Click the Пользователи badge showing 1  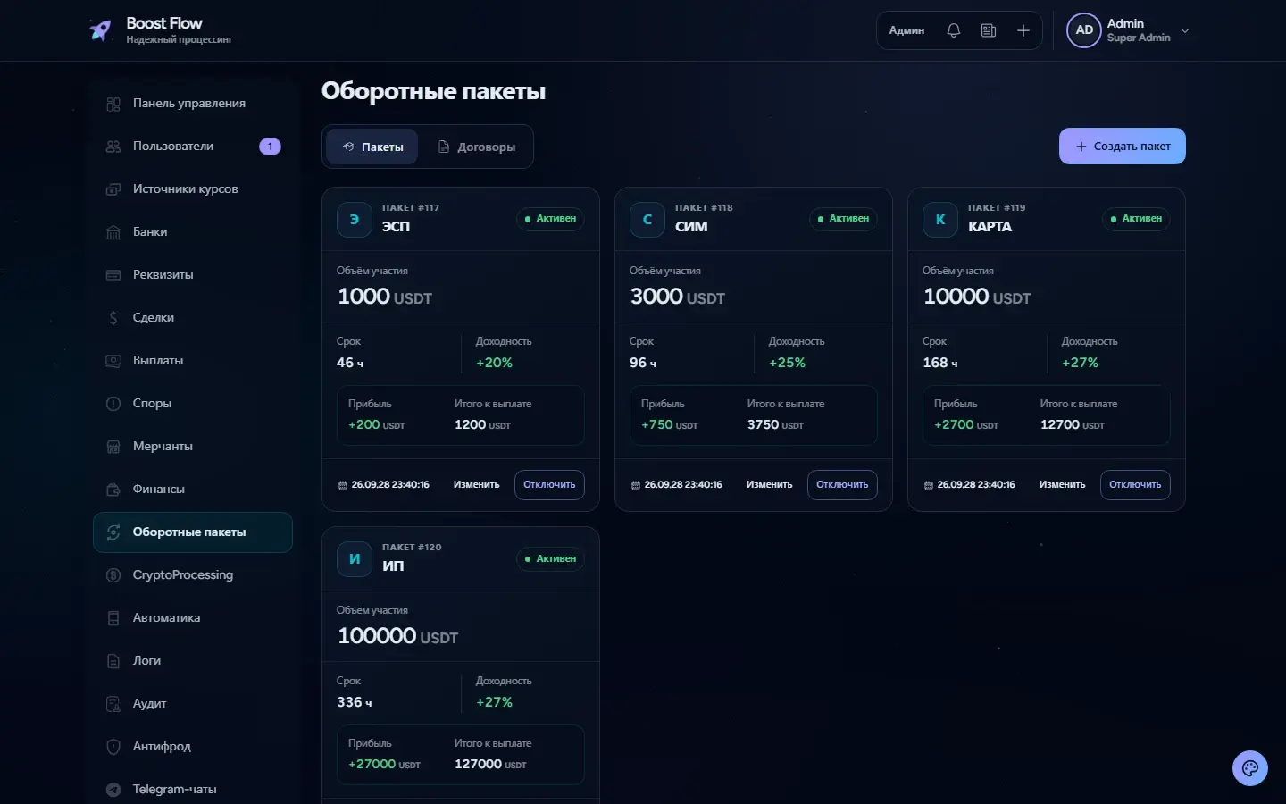coord(270,147)
